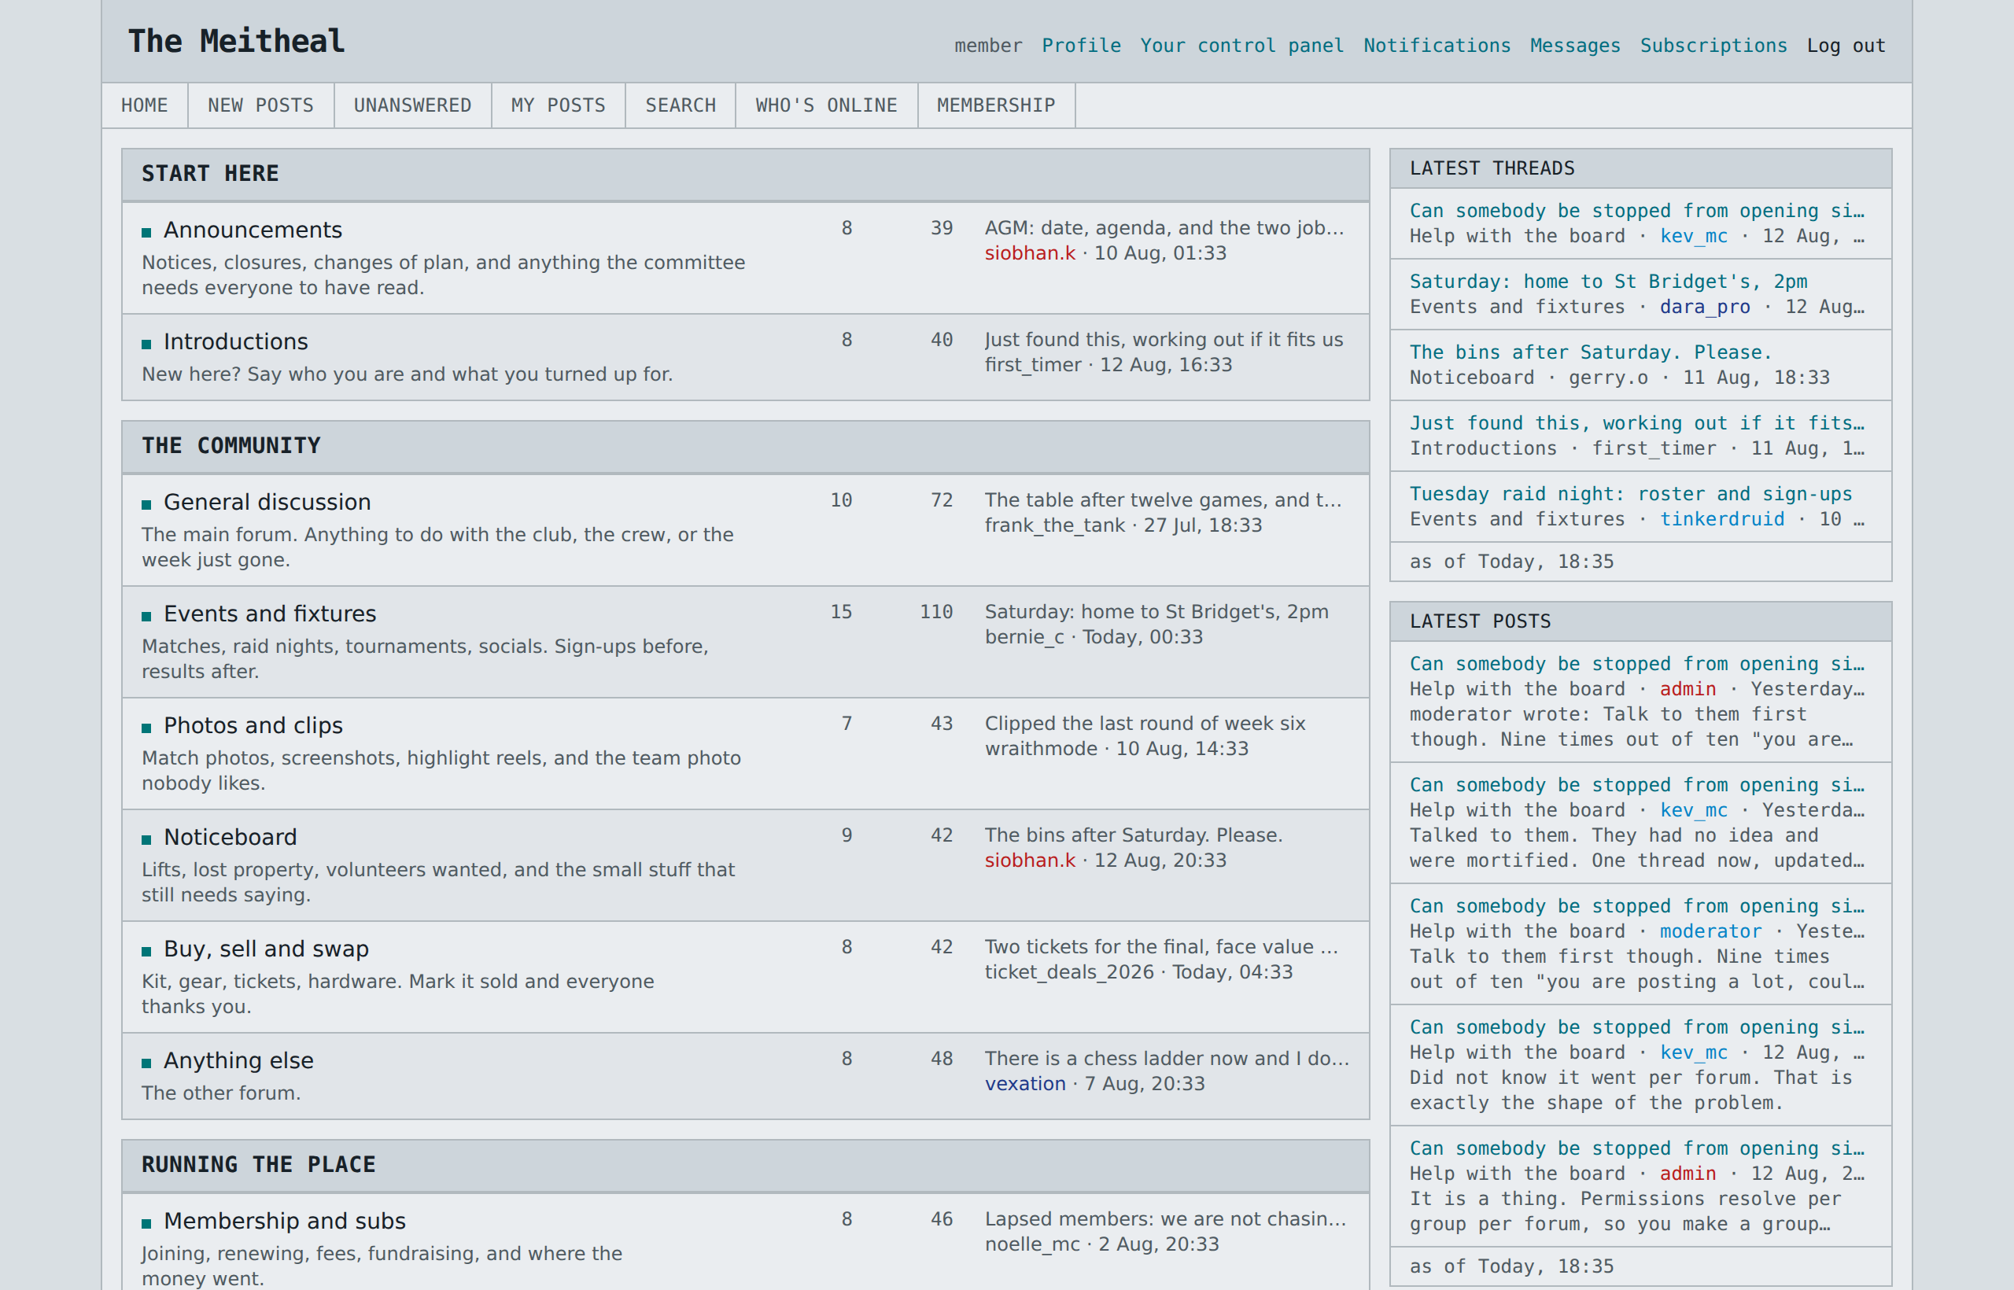Click the square icon next to General discussion
The width and height of the screenshot is (2014, 1290).
coord(146,504)
